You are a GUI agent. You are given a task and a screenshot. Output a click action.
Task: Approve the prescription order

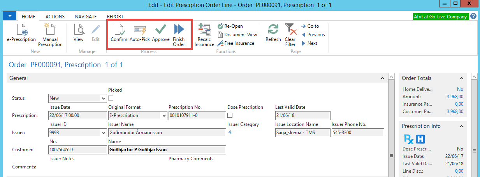pyautogui.click(x=160, y=30)
